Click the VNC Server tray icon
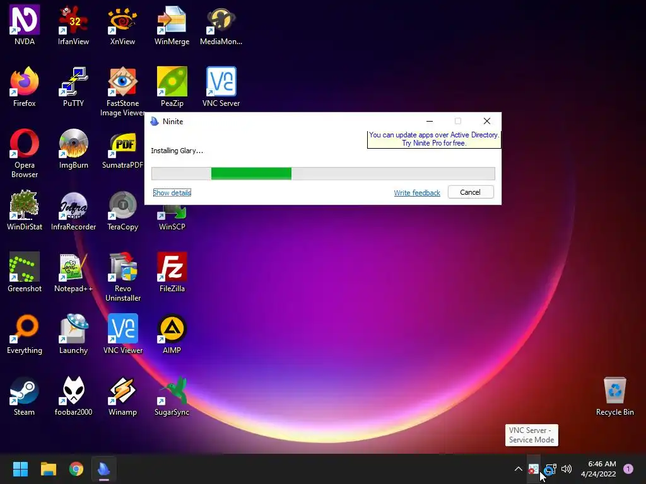This screenshot has height=484, width=646. 534,469
